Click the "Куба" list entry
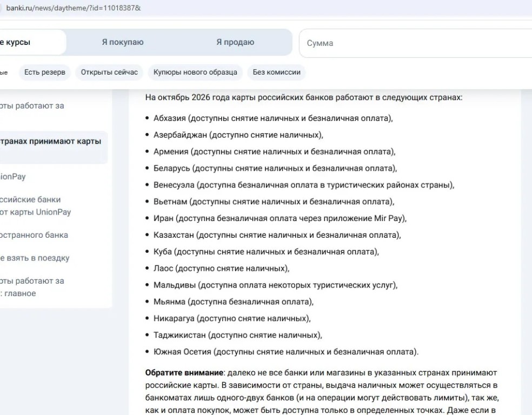Viewport: 532px width, 415px height. pyautogui.click(x=266, y=252)
